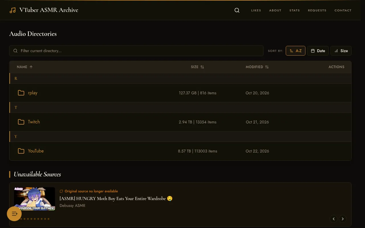The image size is (365, 228).
Task: Open REQUESTS in the navigation
Action: 317,10
